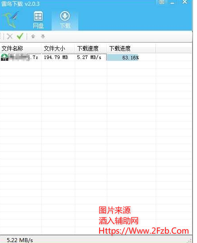
Task: Select the .7z file download row
Action: pyautogui.click(x=96, y=57)
